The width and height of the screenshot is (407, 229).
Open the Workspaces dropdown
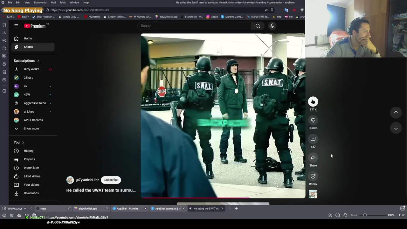tap(14, 209)
